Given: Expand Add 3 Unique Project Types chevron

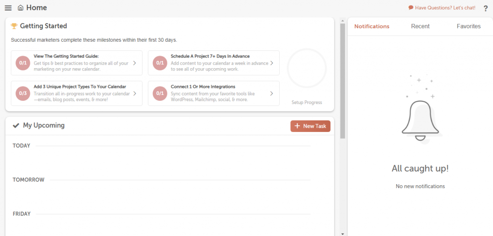Looking at the screenshot, I should (135, 94).
